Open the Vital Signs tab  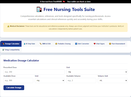tap(99, 44)
